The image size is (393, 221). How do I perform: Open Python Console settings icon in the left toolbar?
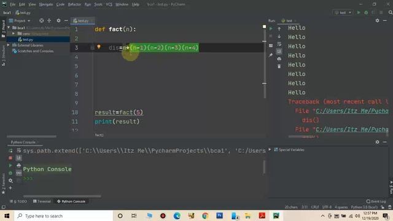click(10, 180)
